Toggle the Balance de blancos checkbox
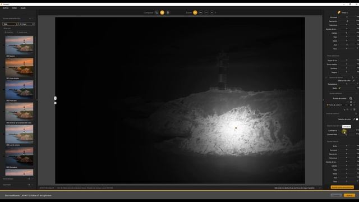The width and height of the screenshot is (359, 202). [326, 77]
